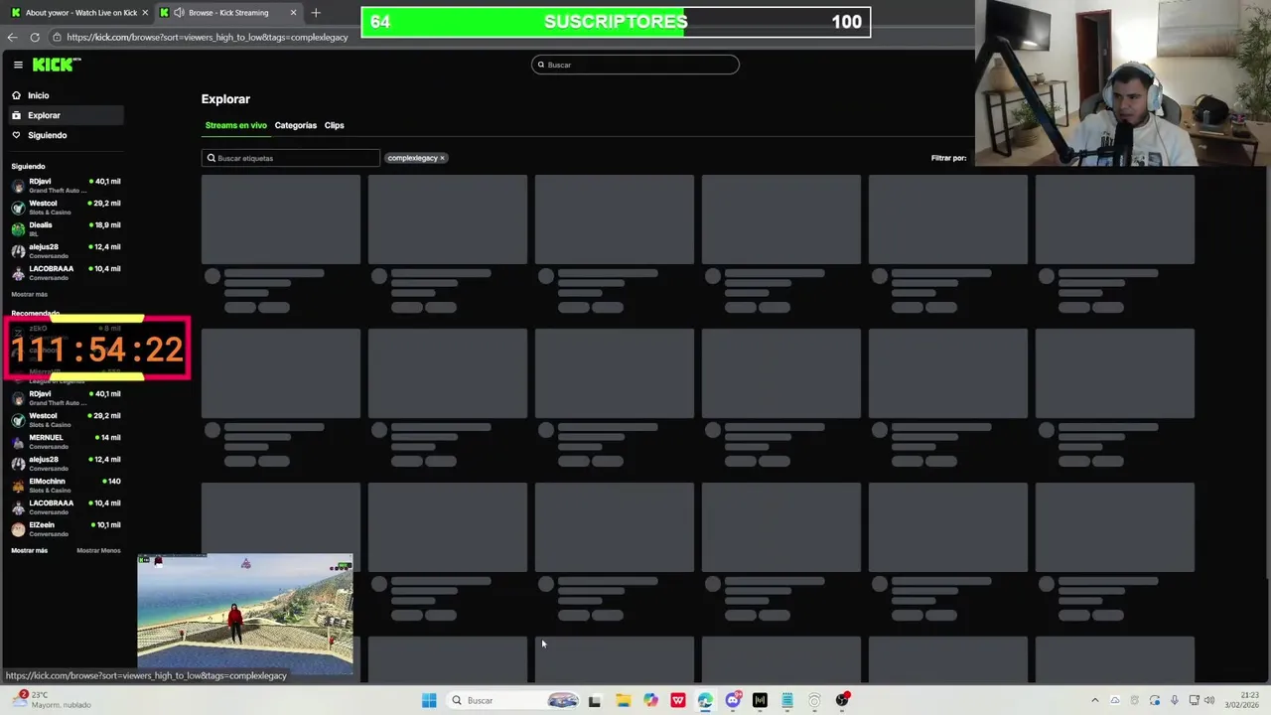This screenshot has height=715, width=1271.
Task: Click the Diealis avatar icon
Action: [x=18, y=229]
